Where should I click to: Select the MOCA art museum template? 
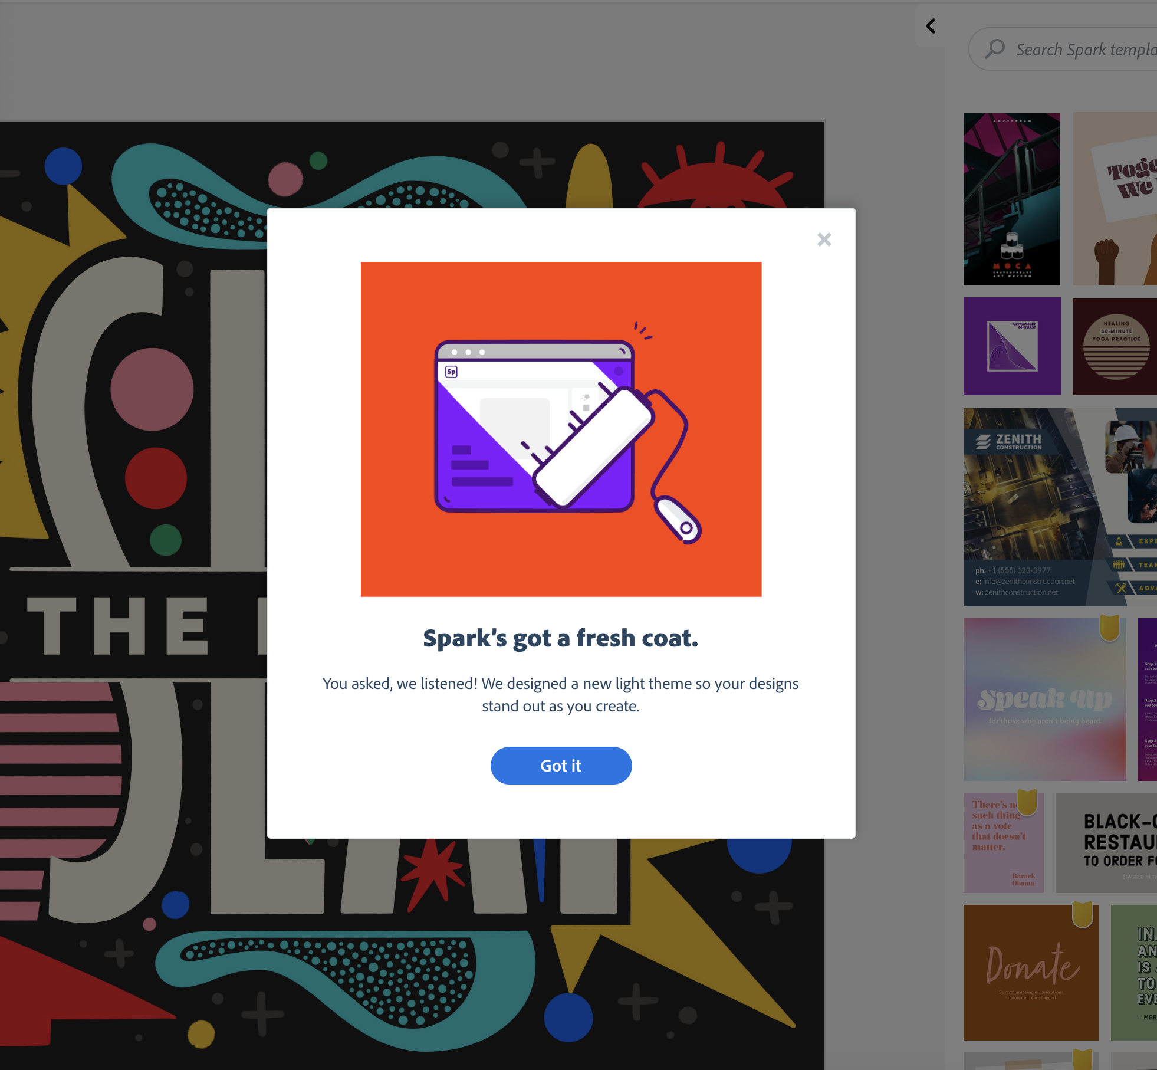(1011, 199)
